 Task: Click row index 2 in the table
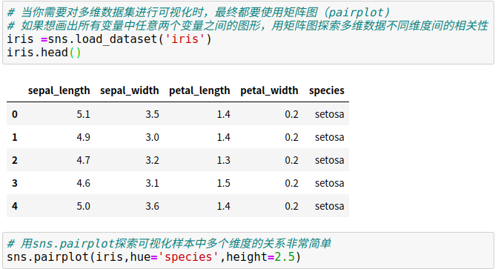[x=15, y=160]
